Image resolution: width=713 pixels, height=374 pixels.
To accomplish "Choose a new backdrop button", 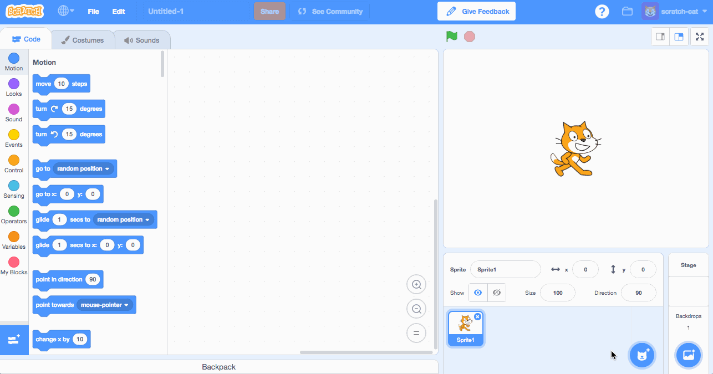I will (689, 355).
